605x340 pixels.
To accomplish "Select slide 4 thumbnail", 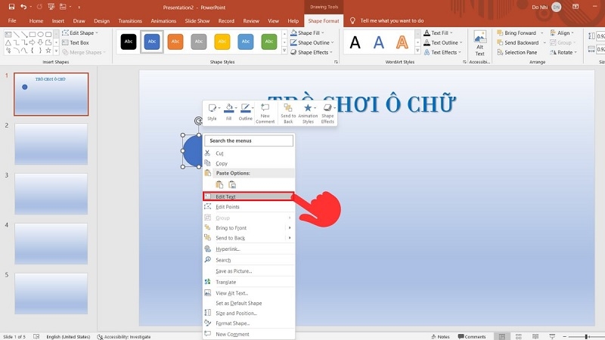I will click(51, 243).
